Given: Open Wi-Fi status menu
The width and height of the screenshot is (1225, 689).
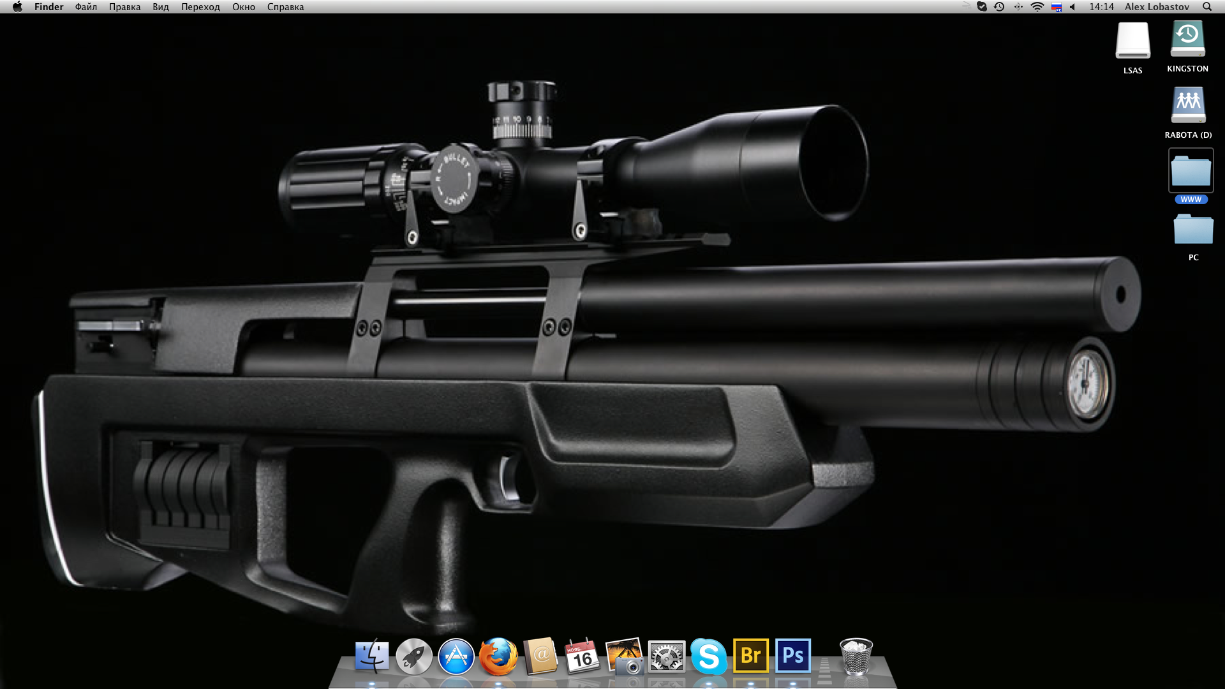Looking at the screenshot, I should click(x=1037, y=7).
